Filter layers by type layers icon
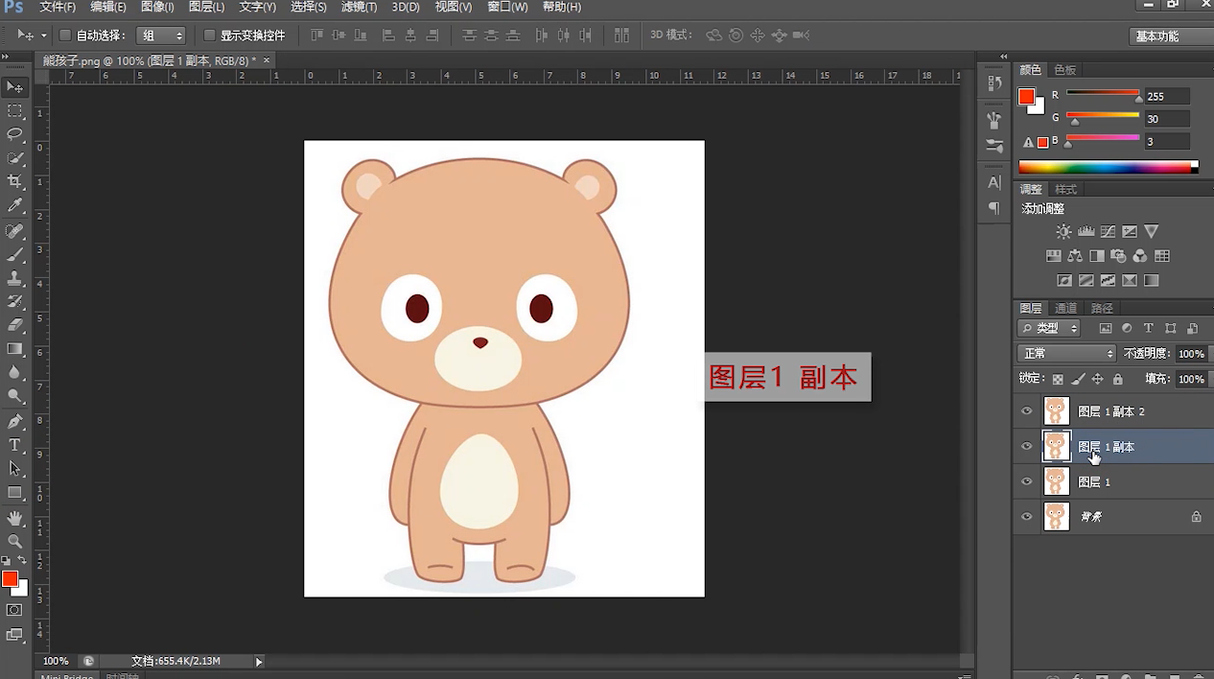This screenshot has height=679, width=1214. point(1149,328)
